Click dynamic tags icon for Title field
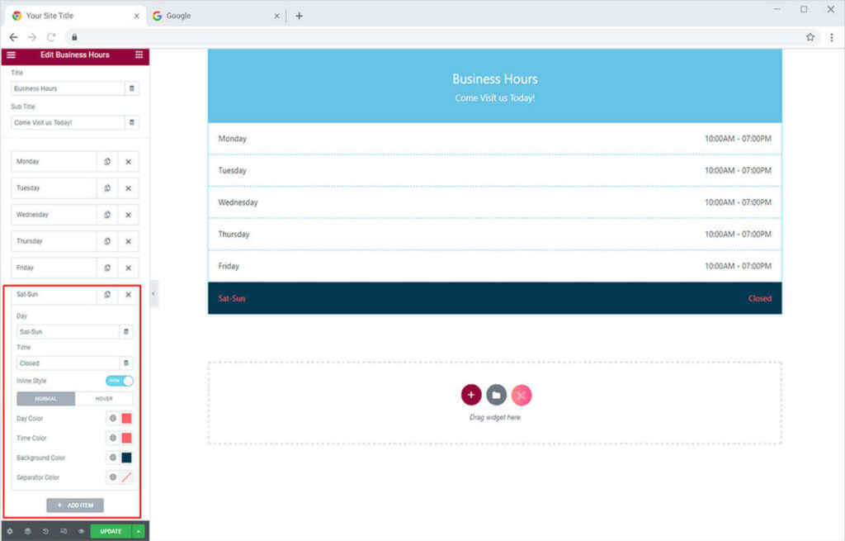Screen dimensions: 845x541 pyautogui.click(x=131, y=88)
